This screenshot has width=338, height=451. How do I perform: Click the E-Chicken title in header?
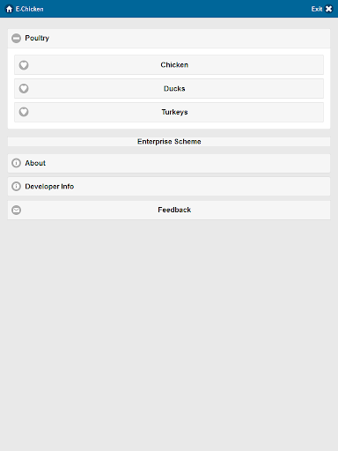pyautogui.click(x=30, y=9)
